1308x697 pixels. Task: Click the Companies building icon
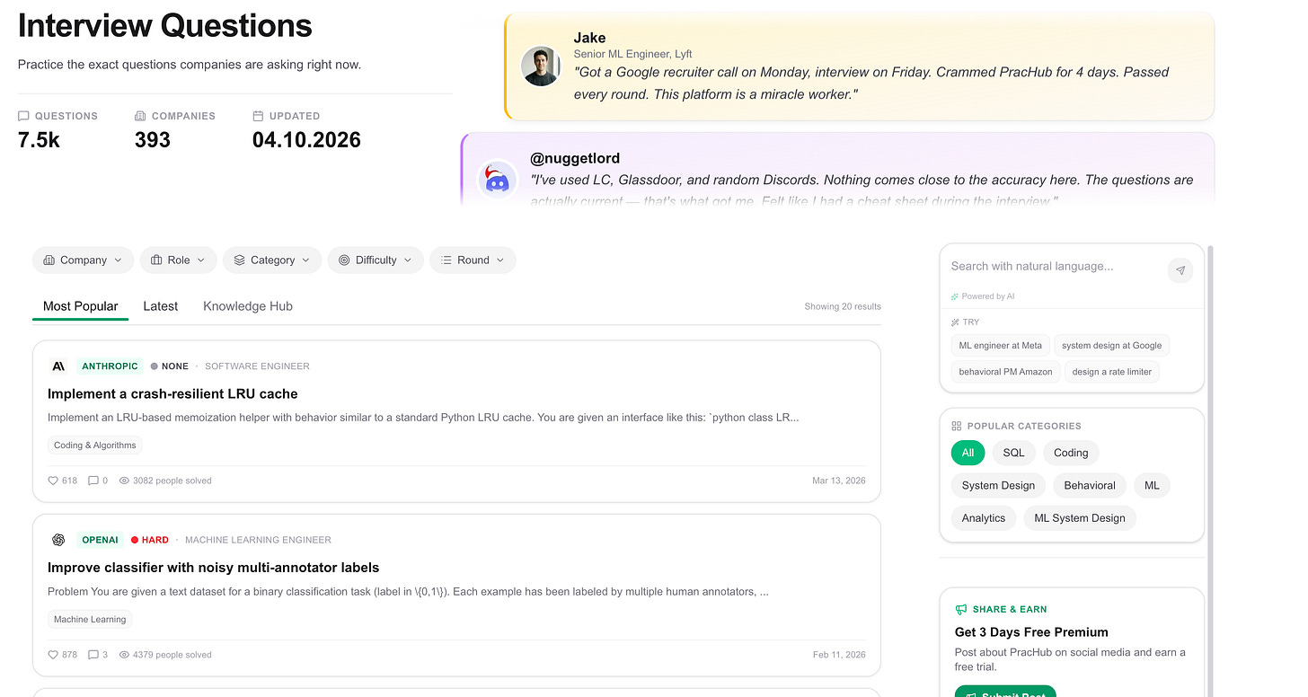coord(140,116)
